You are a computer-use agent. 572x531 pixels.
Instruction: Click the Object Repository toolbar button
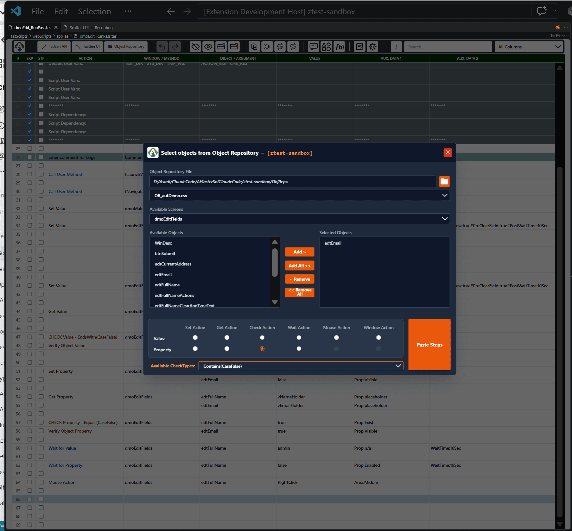pos(126,47)
